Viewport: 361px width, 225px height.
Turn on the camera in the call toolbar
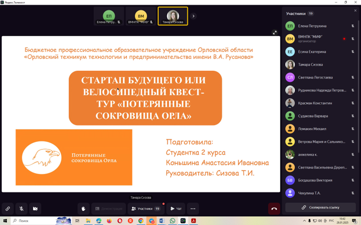click(35, 209)
